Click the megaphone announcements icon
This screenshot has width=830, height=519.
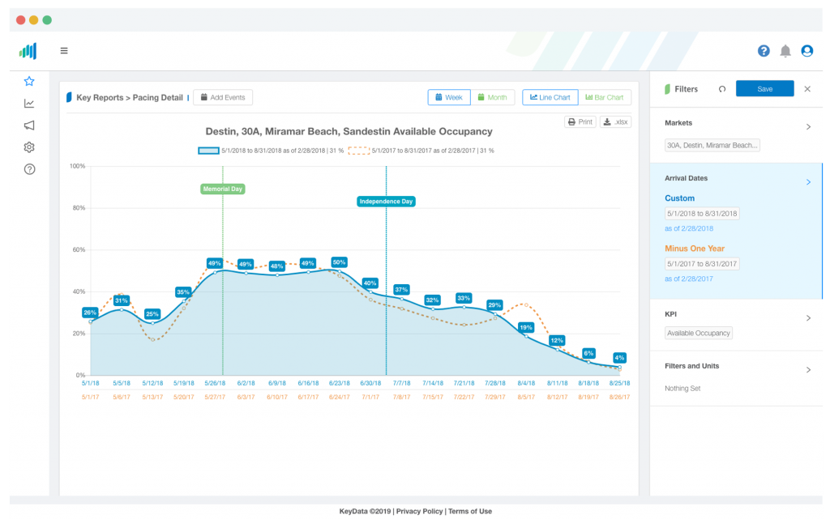pos(29,125)
